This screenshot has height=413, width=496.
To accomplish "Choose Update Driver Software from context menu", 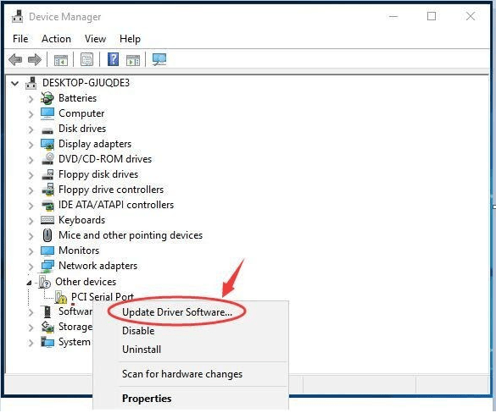I will pyautogui.click(x=177, y=312).
